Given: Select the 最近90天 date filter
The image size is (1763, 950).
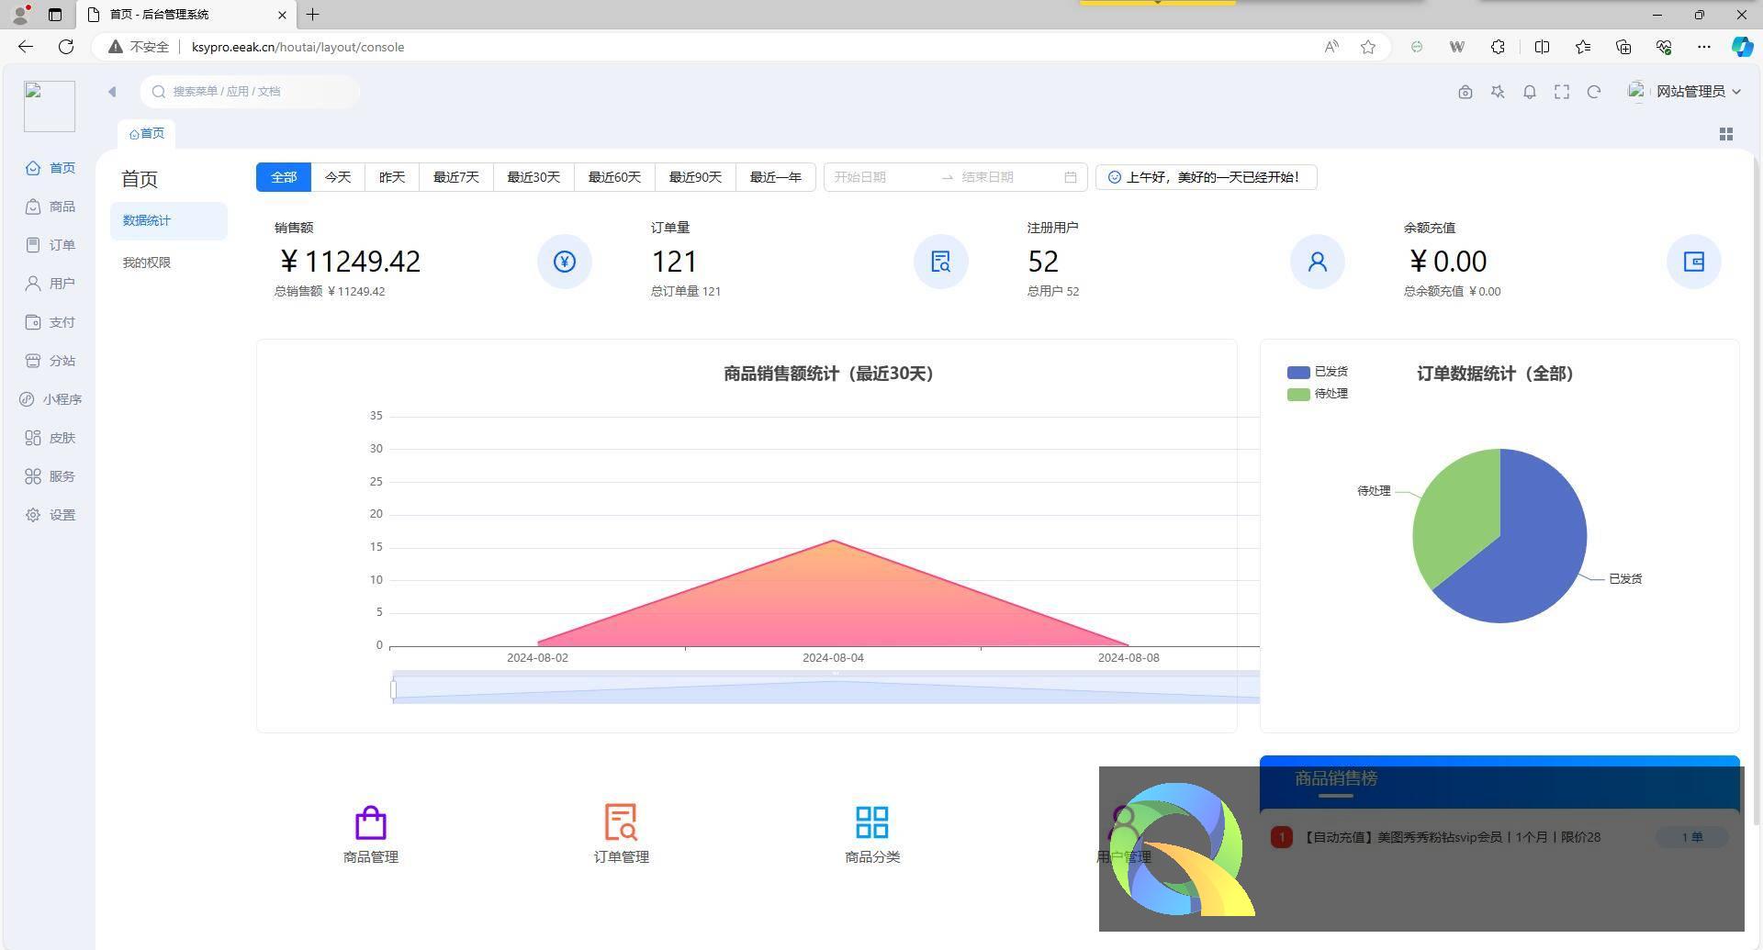Looking at the screenshot, I should (695, 177).
